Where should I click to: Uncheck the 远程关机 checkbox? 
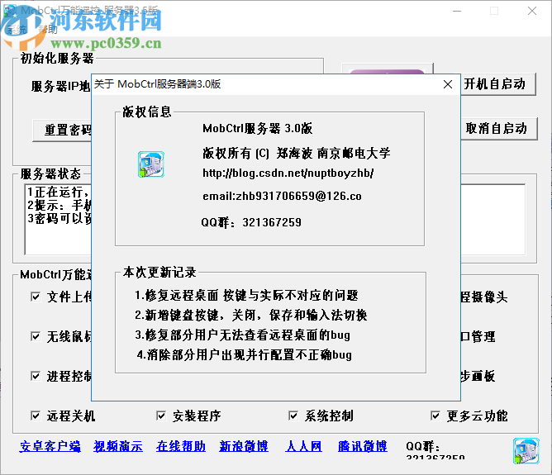[36, 416]
